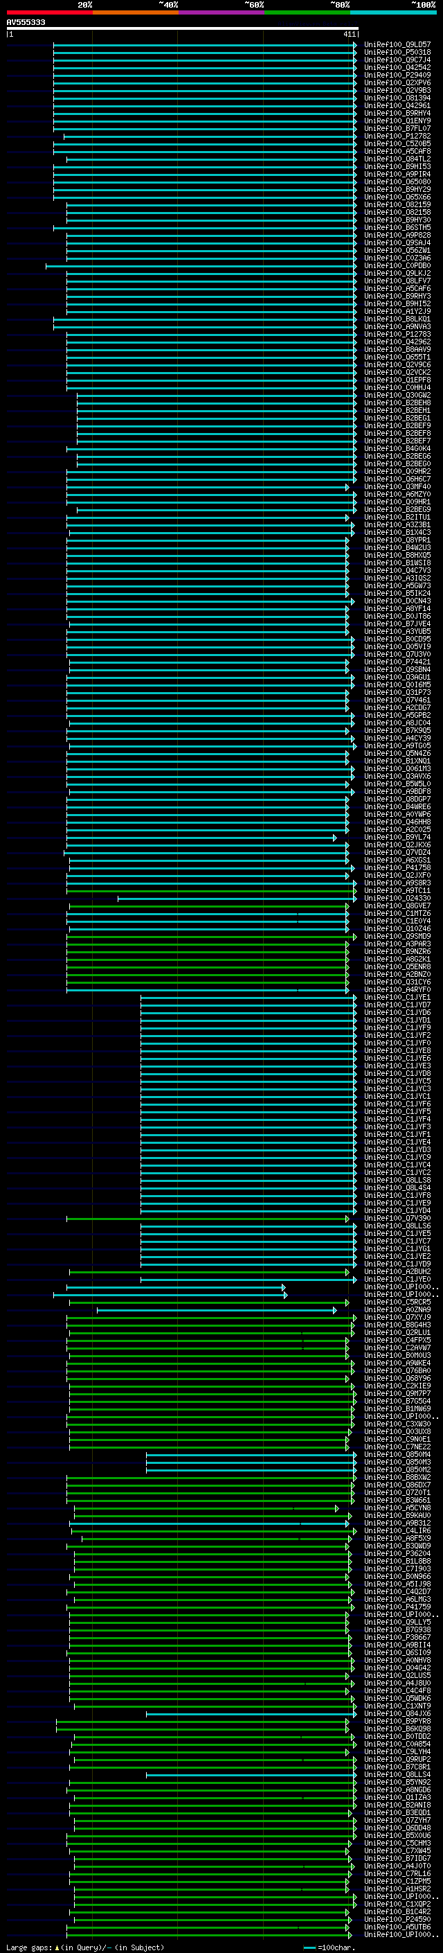The height and width of the screenshot is (1953, 443).
Task: Select the UniRef100_Q46HH8 label
Action: point(397,822)
